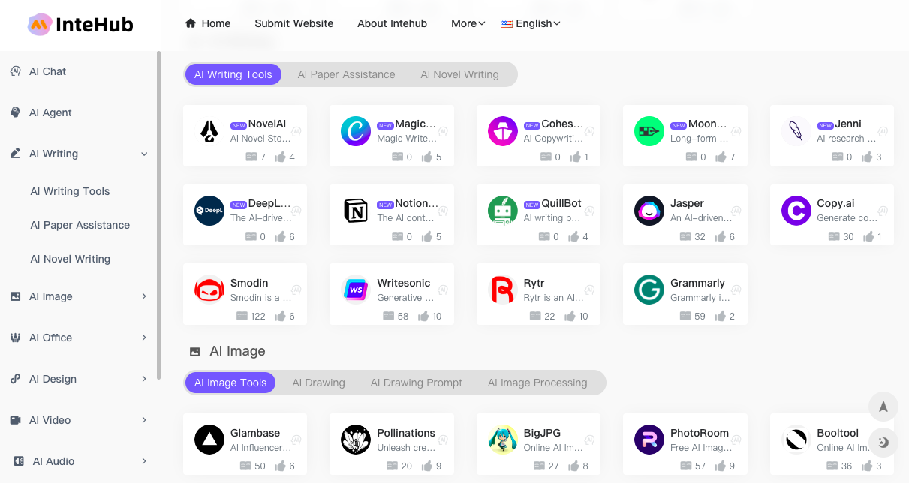The width and height of the screenshot is (909, 483).
Task: Click the AI Image section heading
Action: coord(237,351)
